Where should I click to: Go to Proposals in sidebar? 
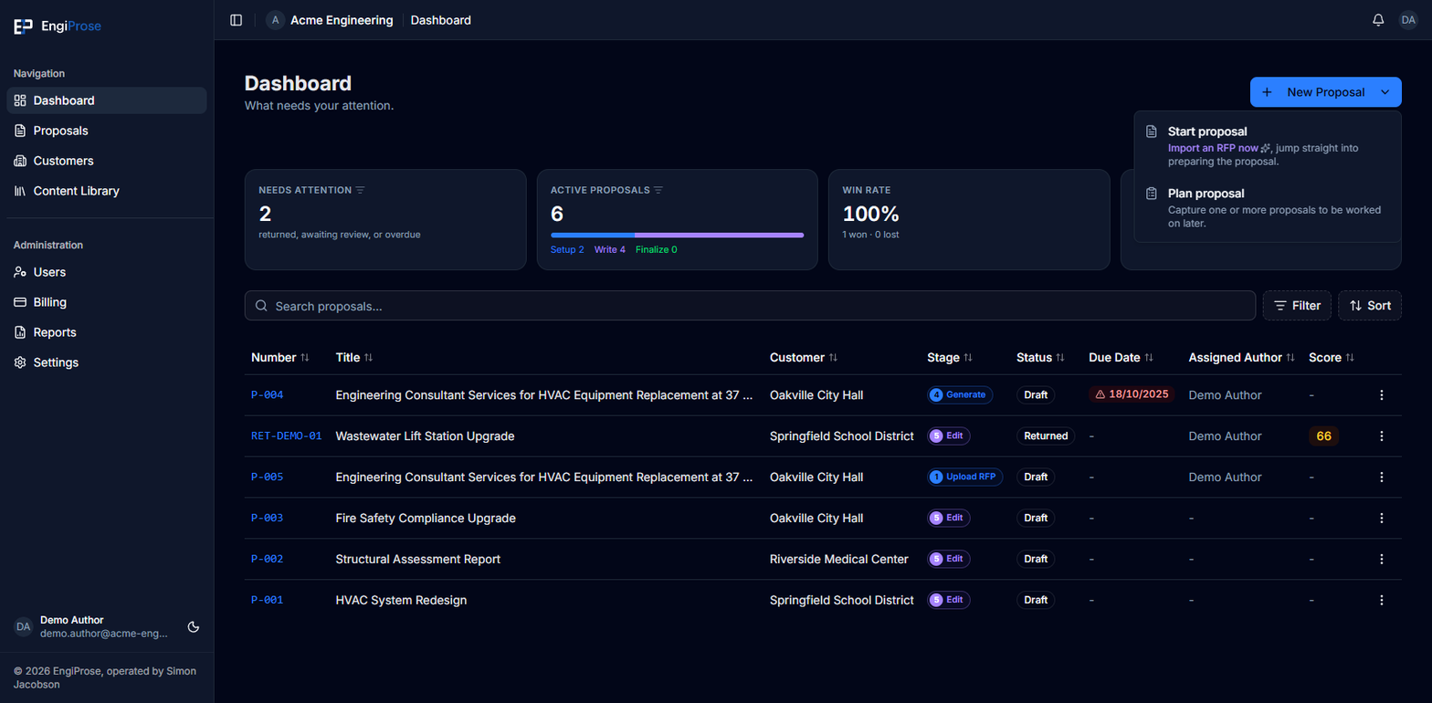107,131
